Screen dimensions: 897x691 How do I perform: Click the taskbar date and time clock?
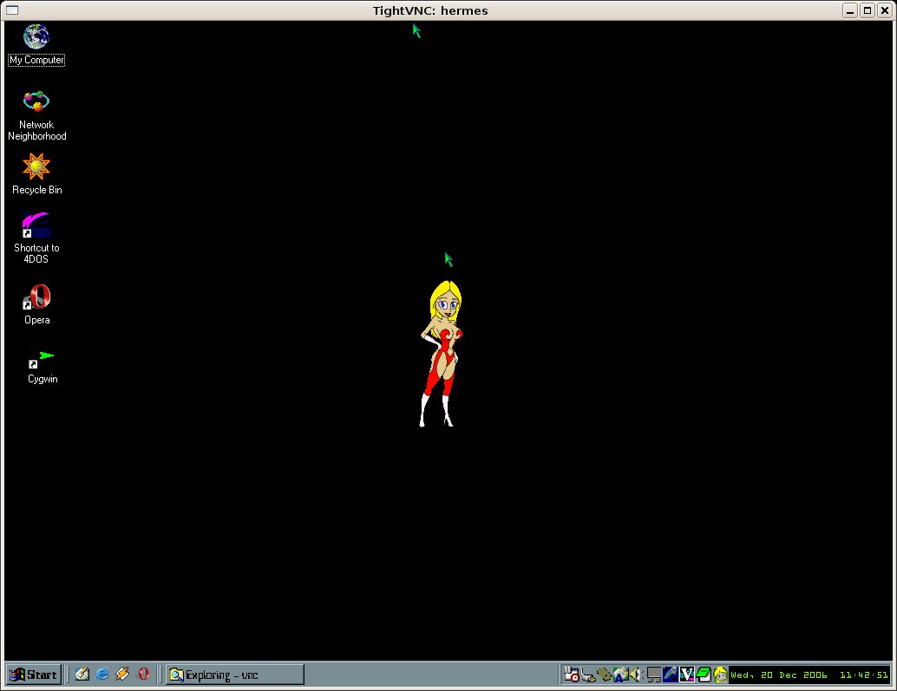(x=809, y=675)
